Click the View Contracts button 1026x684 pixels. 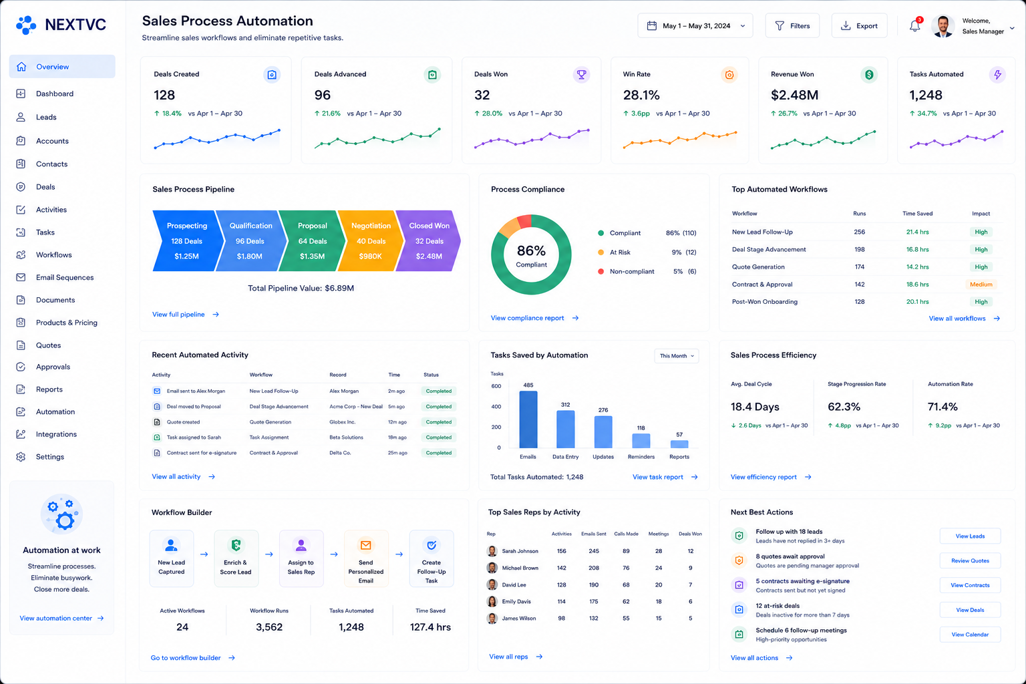pyautogui.click(x=970, y=586)
